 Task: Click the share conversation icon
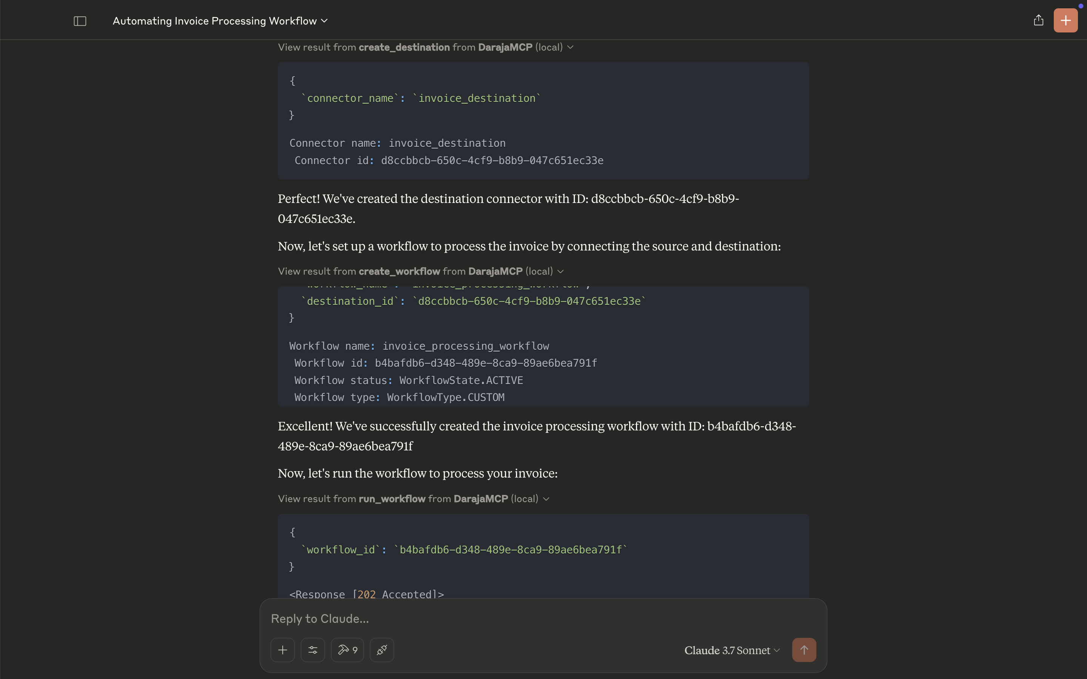click(x=1038, y=20)
